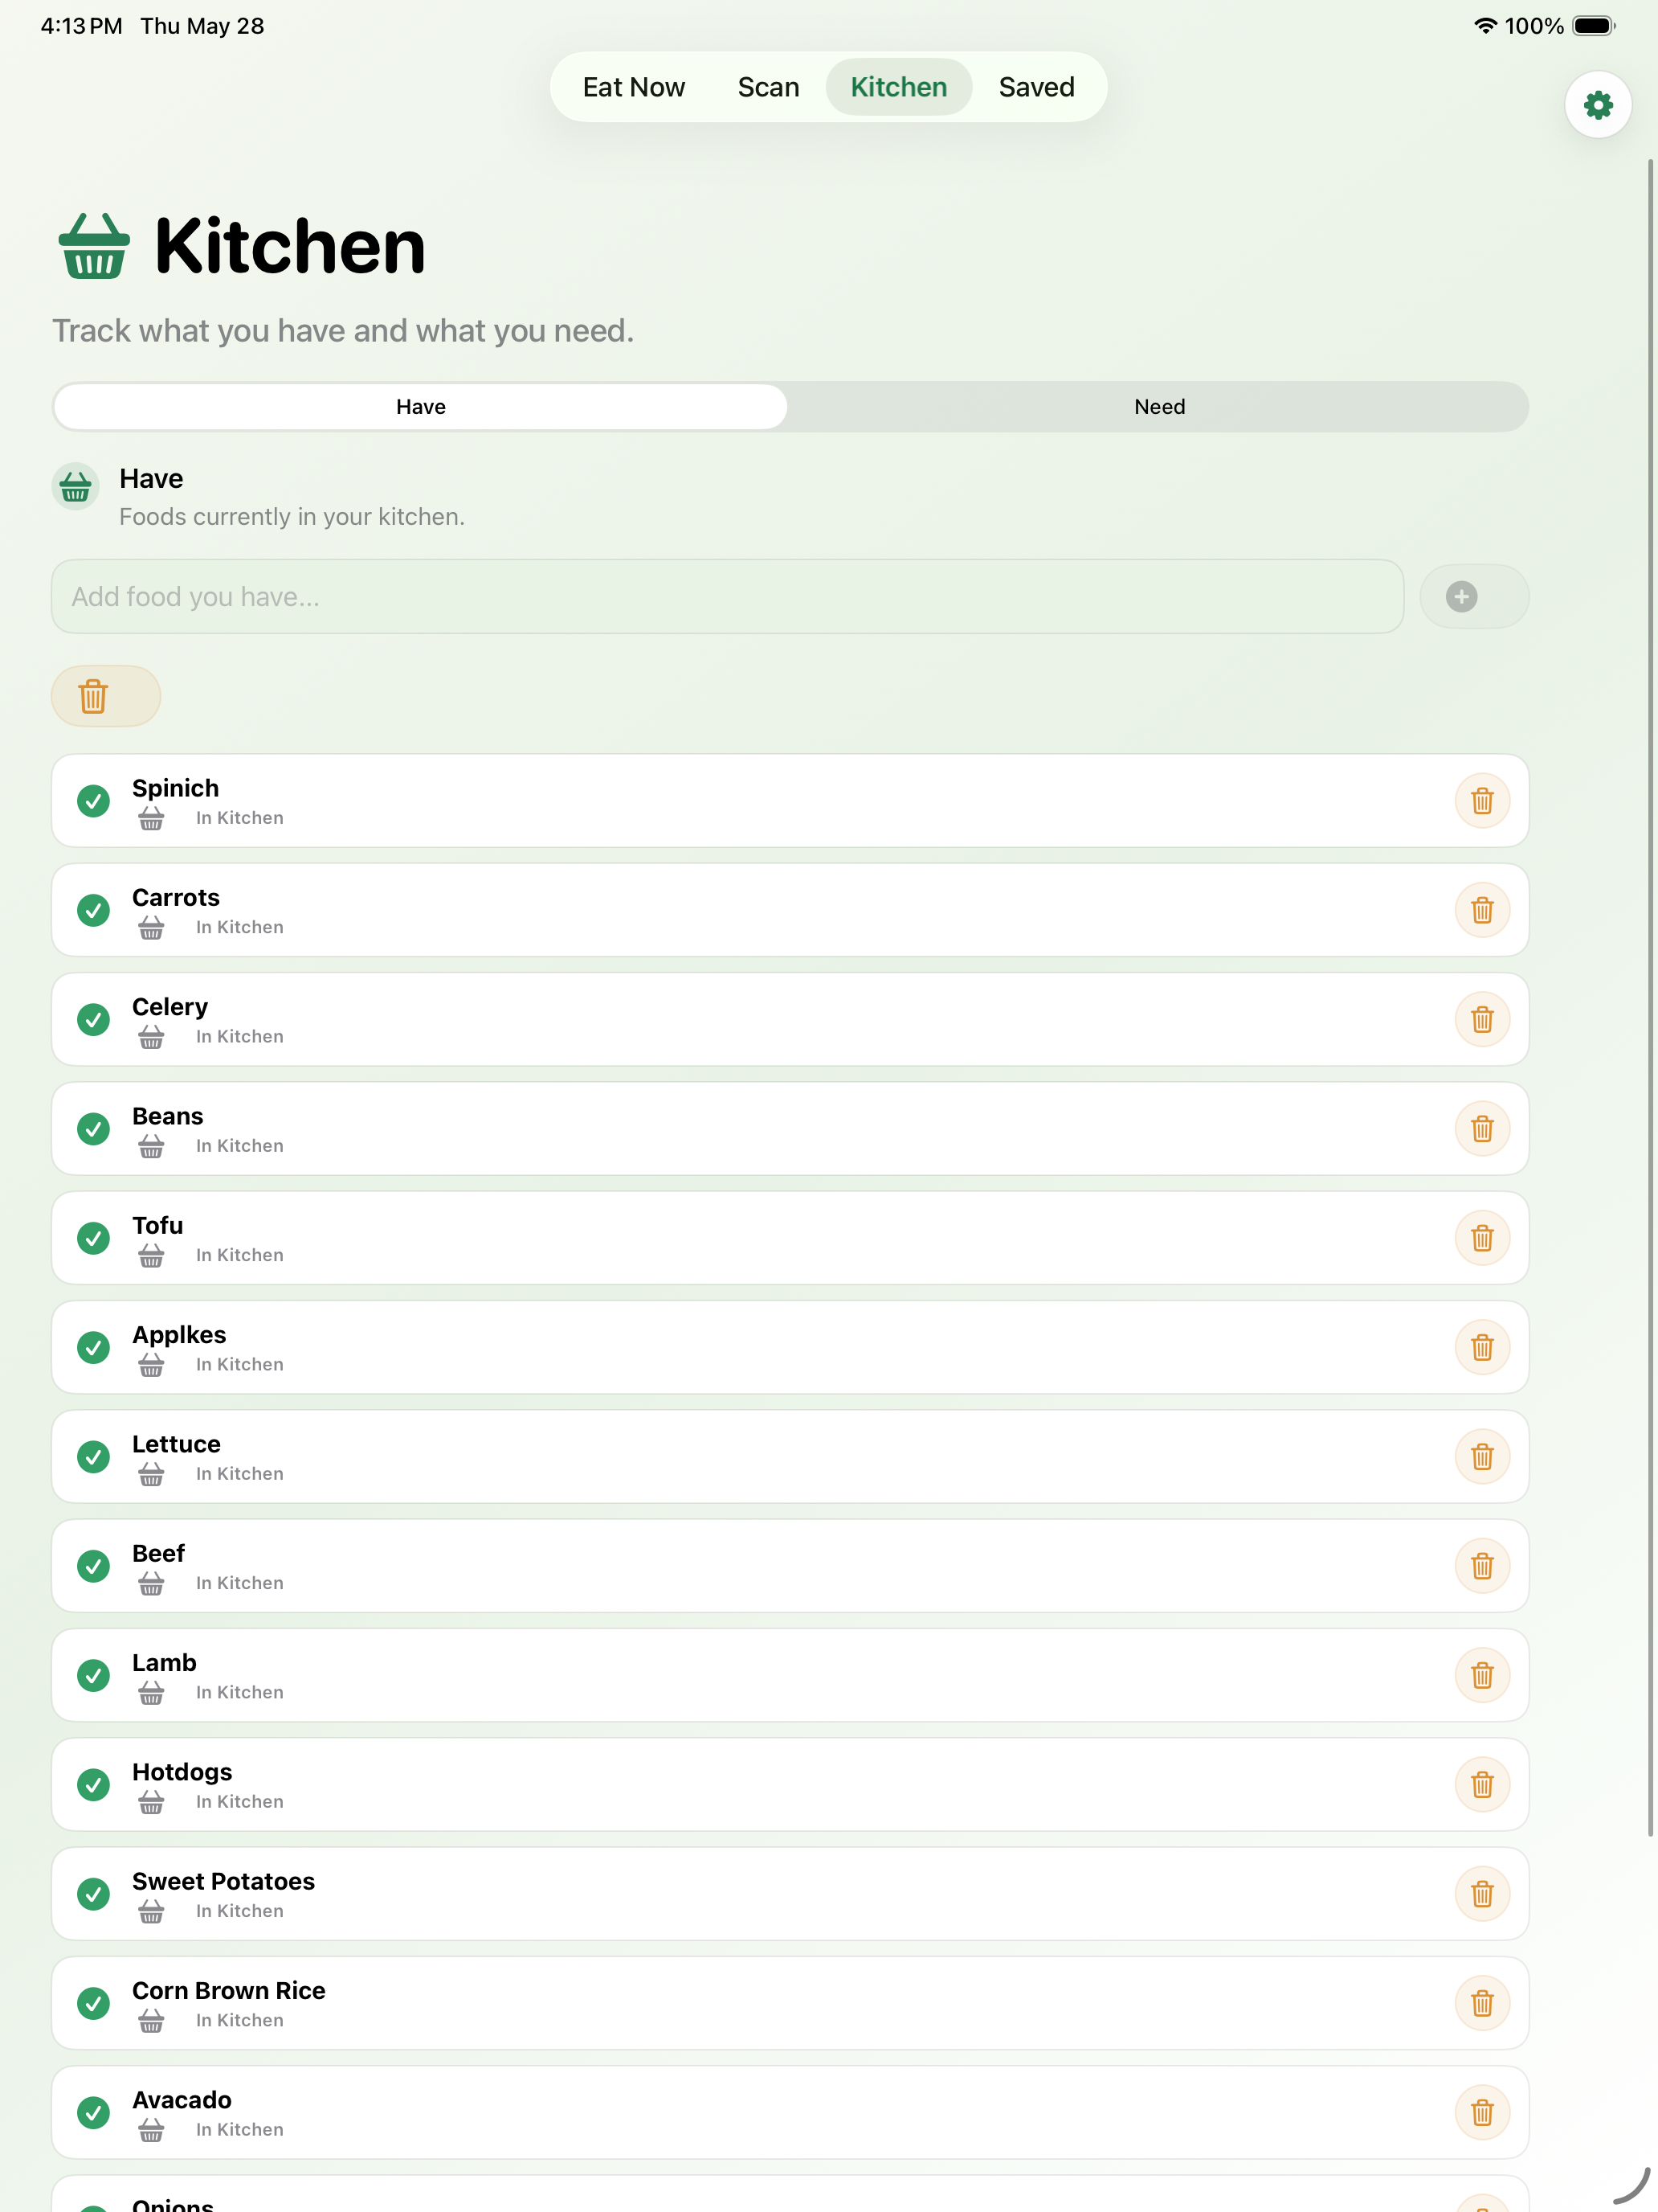Select the Have segment

[421, 407]
